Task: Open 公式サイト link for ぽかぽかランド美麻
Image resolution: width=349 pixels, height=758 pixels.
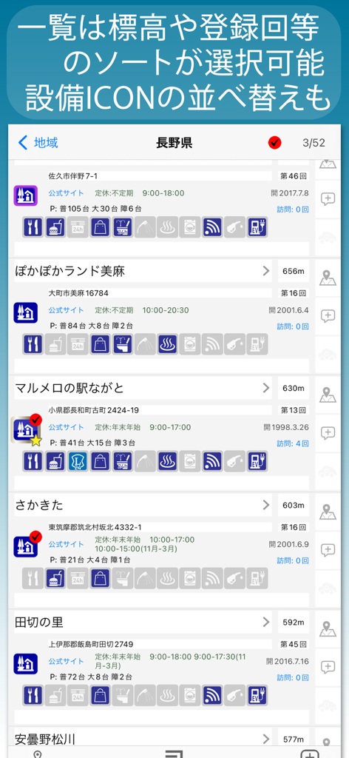Action: point(66,310)
